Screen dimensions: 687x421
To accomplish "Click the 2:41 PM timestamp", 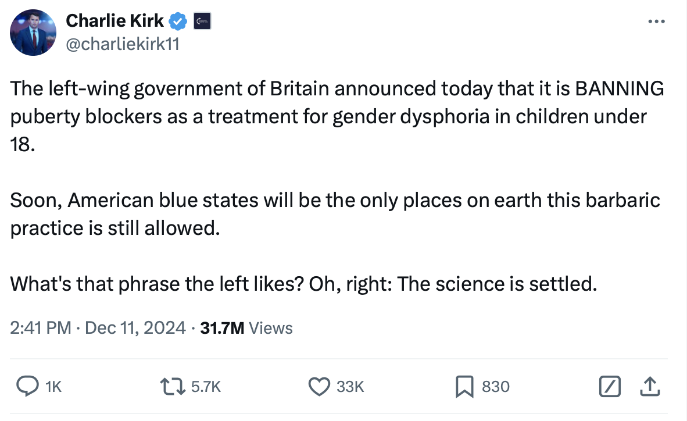I will [x=41, y=328].
